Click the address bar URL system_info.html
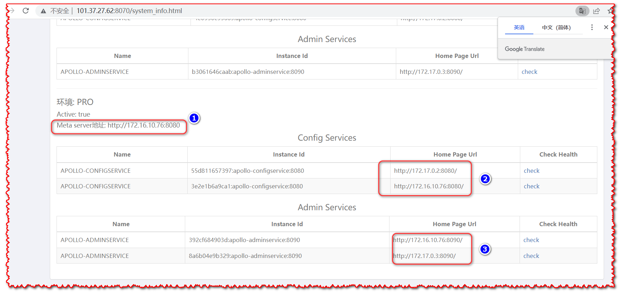Image resolution: width=621 pixels, height=294 pixels. click(129, 11)
